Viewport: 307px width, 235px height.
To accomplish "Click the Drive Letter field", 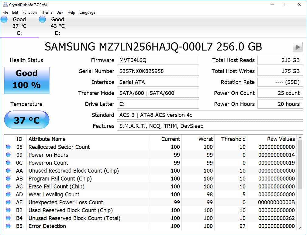I will [x=158, y=104].
